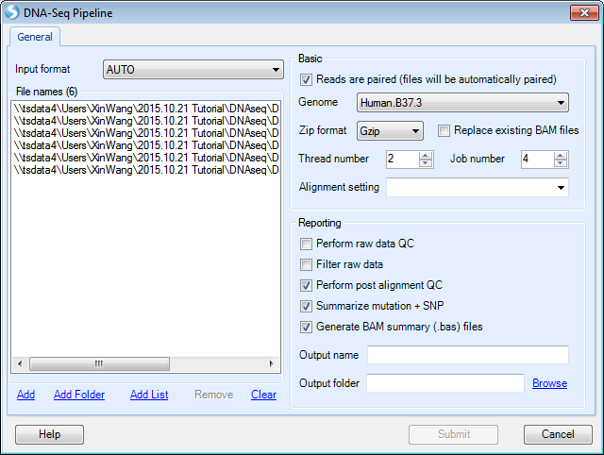Image resolution: width=604 pixels, height=455 pixels.
Task: Select the last file path in list
Action: coord(146,170)
